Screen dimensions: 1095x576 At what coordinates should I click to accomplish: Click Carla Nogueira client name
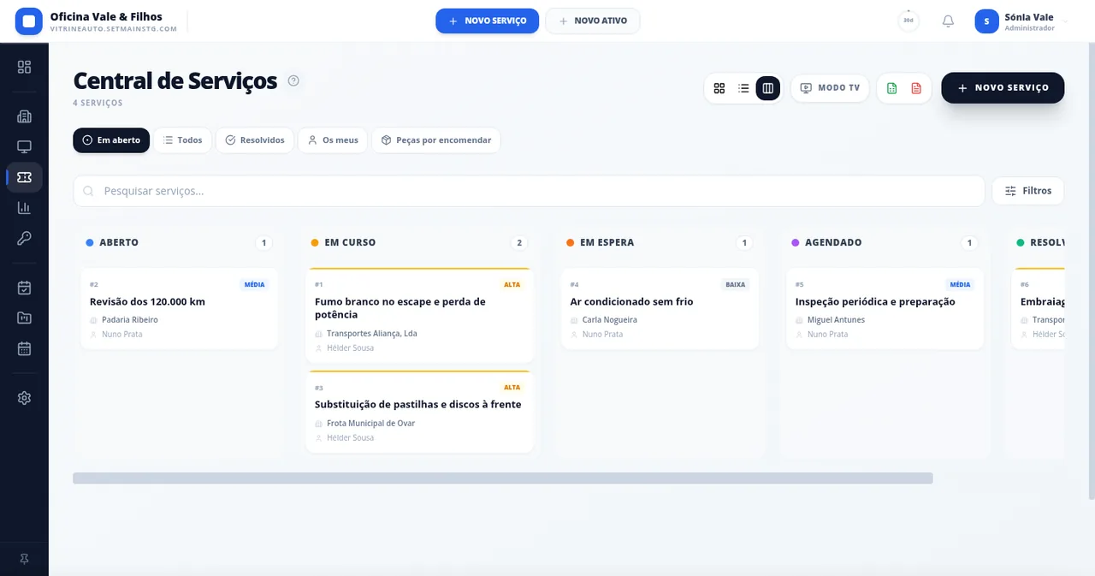[x=610, y=320]
